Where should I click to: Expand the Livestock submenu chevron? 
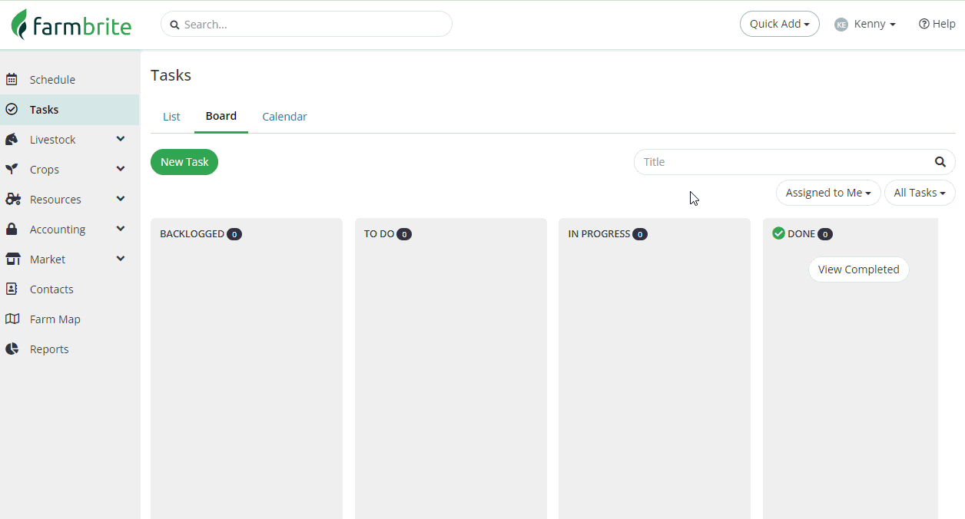tap(120, 139)
